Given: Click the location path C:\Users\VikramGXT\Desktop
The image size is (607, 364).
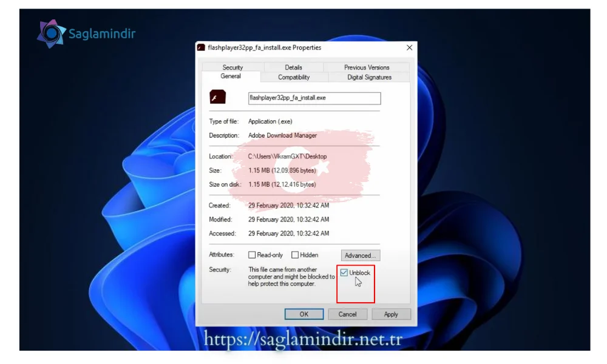Looking at the screenshot, I should tap(287, 157).
